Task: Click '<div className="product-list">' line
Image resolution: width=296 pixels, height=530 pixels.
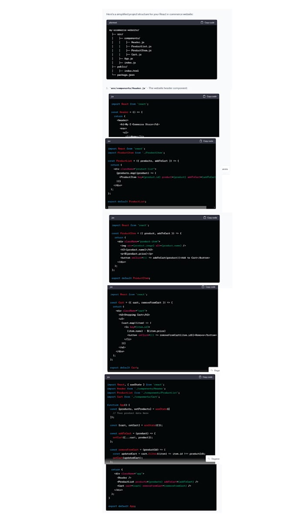Action: 135,169
